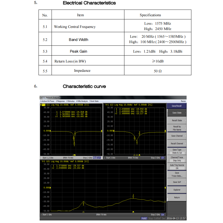Click Start 1 GHz in channel 3 bar

point(47,214)
